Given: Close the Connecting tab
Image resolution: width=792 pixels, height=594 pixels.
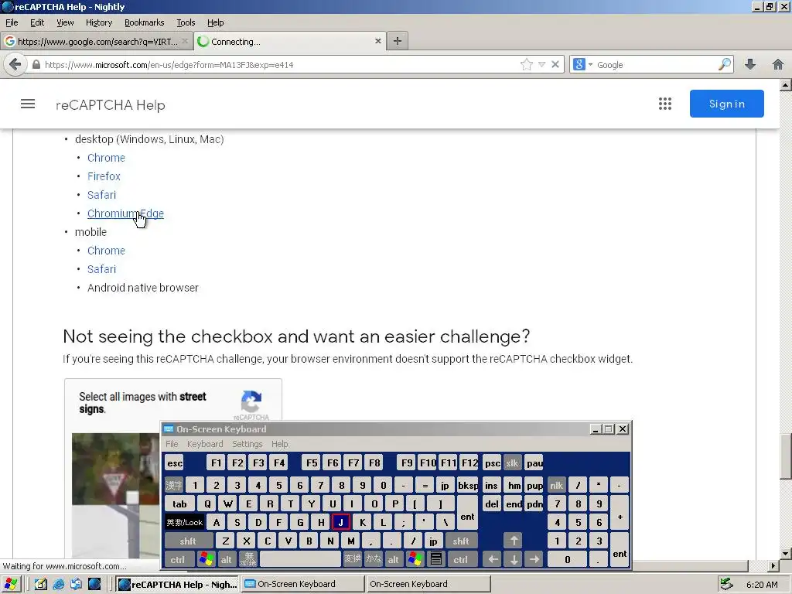Looking at the screenshot, I should tap(377, 42).
